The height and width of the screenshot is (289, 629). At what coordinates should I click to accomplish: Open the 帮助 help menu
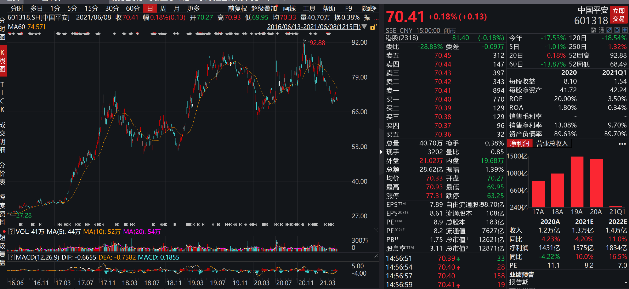pyautogui.click(x=329, y=9)
